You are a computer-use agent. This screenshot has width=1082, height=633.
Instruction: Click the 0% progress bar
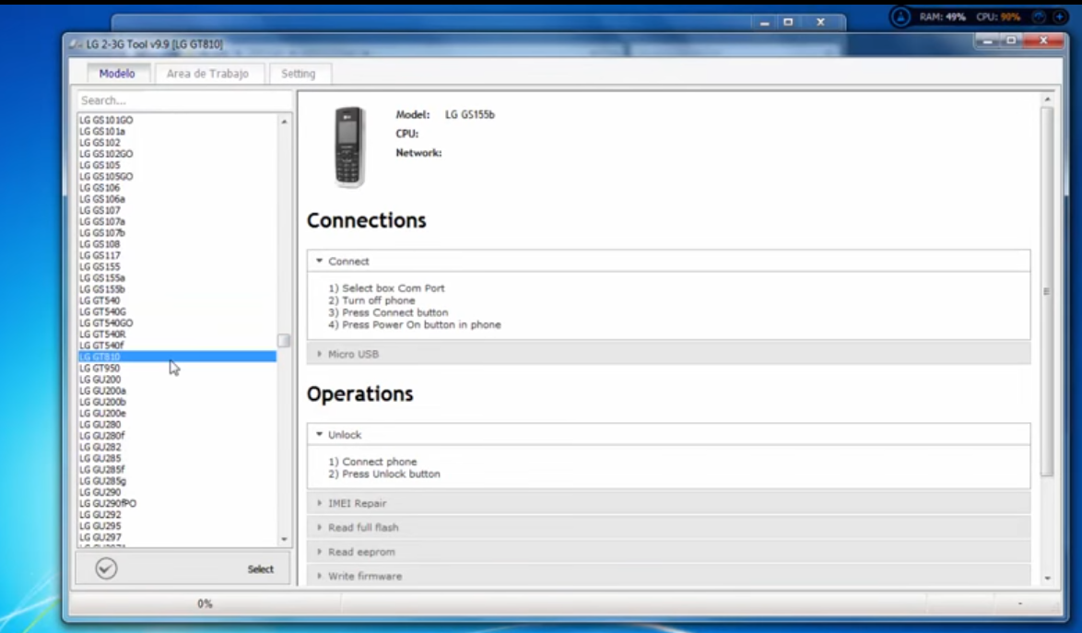pyautogui.click(x=205, y=604)
